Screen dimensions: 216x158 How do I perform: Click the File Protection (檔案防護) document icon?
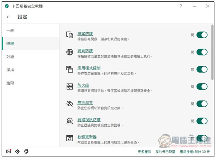point(70,35)
